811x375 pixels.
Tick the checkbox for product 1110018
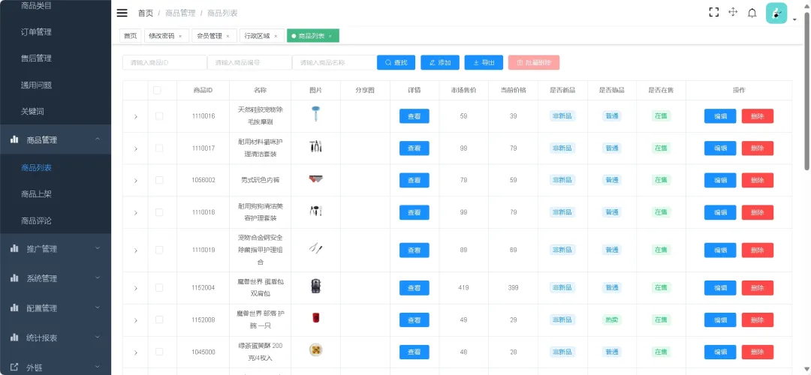point(158,211)
